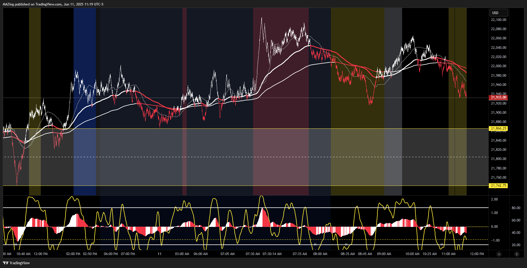Viewport: 527px width, 268px height.
Task: Select the yellow 21,742.75 price level label
Action: pyautogui.click(x=498, y=186)
